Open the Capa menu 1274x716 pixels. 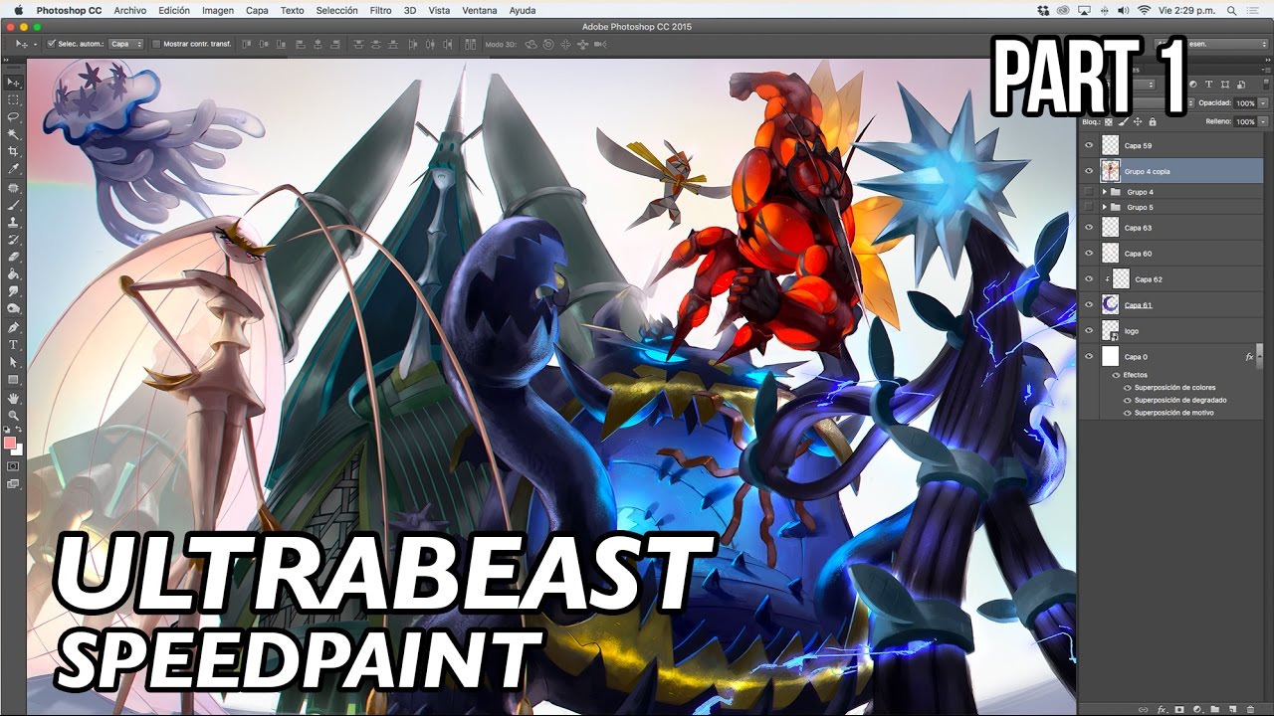point(257,10)
